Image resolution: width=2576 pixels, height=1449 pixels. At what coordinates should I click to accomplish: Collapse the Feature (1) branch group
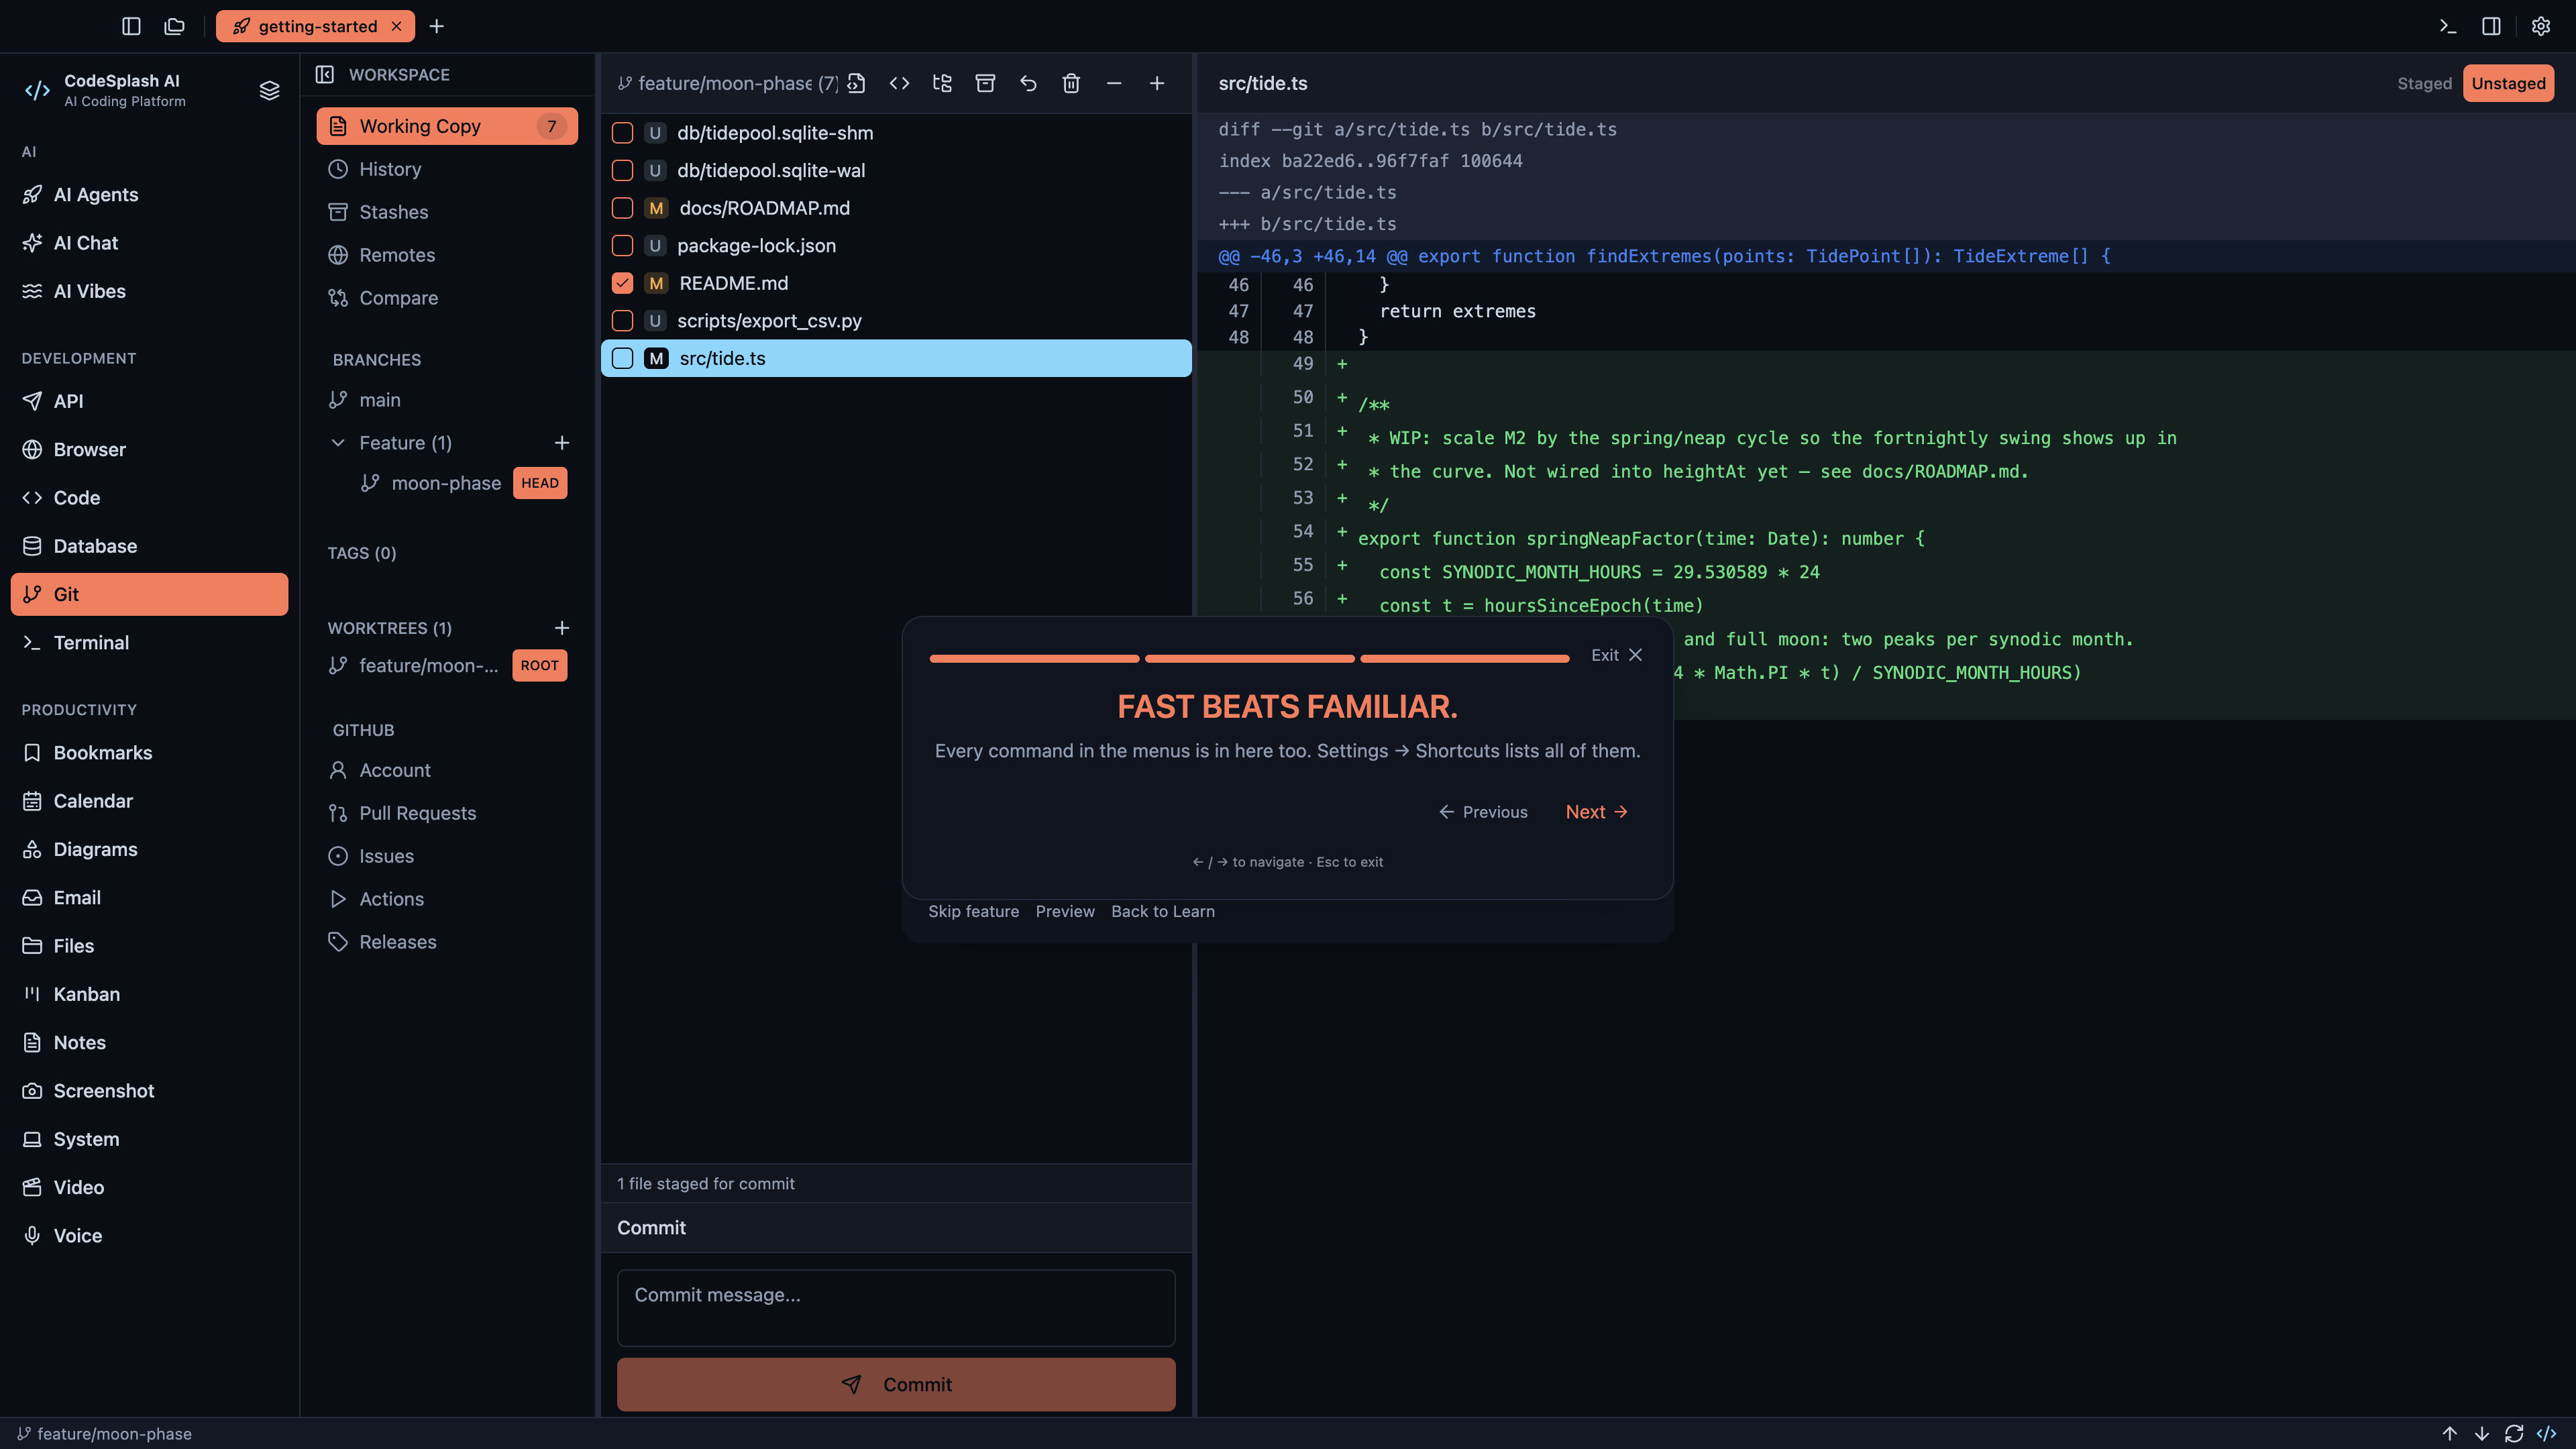pos(338,442)
